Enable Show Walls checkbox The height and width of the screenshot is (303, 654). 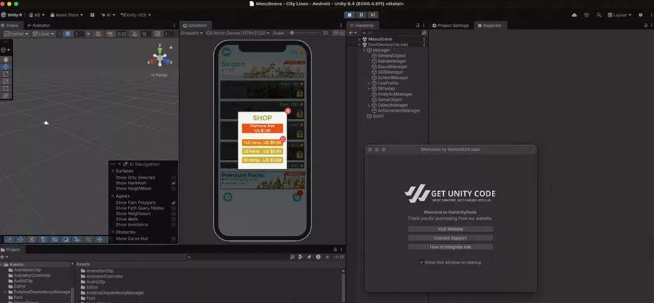click(x=174, y=219)
